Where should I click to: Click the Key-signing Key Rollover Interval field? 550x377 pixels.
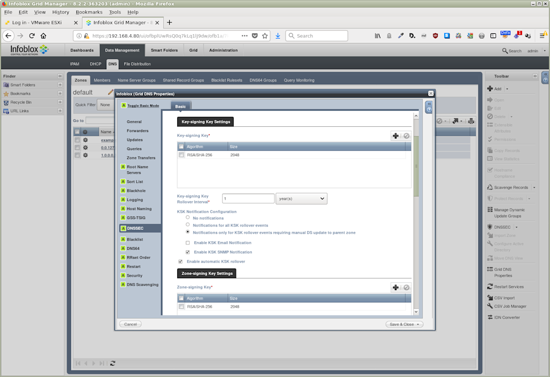click(x=248, y=199)
